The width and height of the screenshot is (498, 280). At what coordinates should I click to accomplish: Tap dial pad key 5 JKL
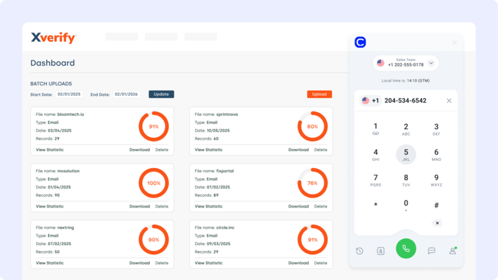[406, 154]
